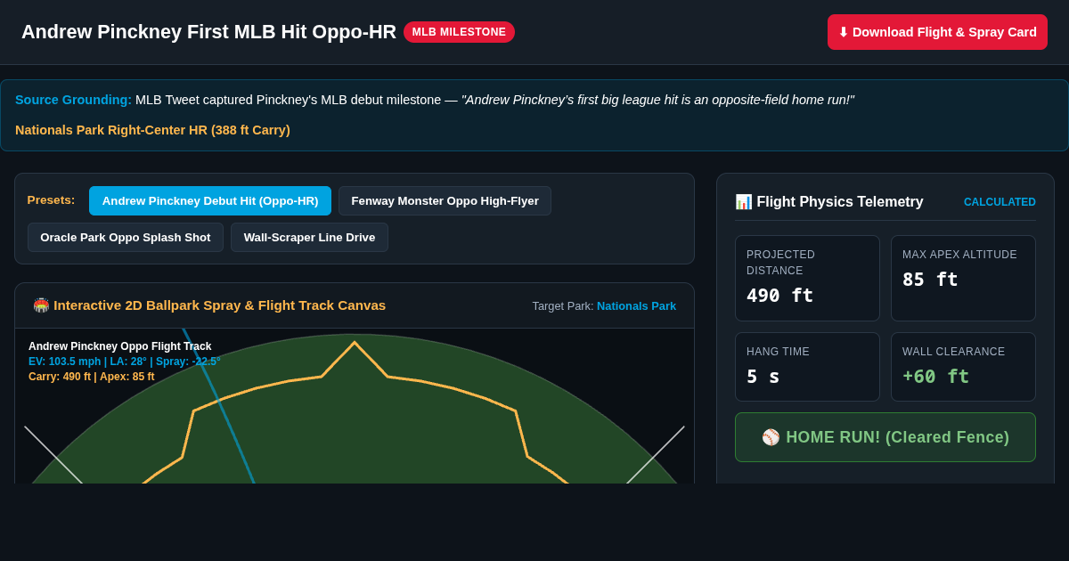Click the MLB MILESTONE badge
This screenshot has height=561, width=1069.
(x=459, y=32)
